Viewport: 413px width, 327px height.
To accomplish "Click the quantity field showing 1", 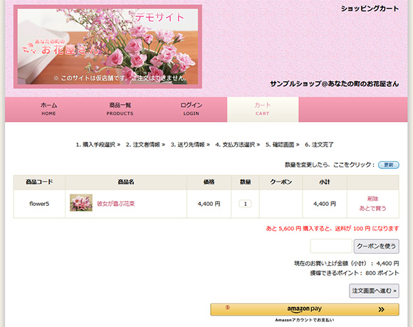I will [245, 204].
